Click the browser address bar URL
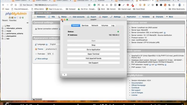 tap(46, 5)
